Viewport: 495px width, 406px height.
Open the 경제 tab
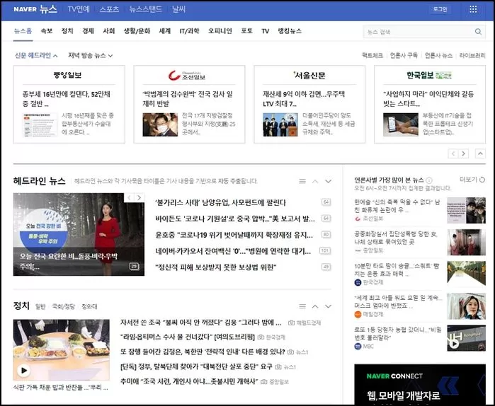pyautogui.click(x=88, y=31)
